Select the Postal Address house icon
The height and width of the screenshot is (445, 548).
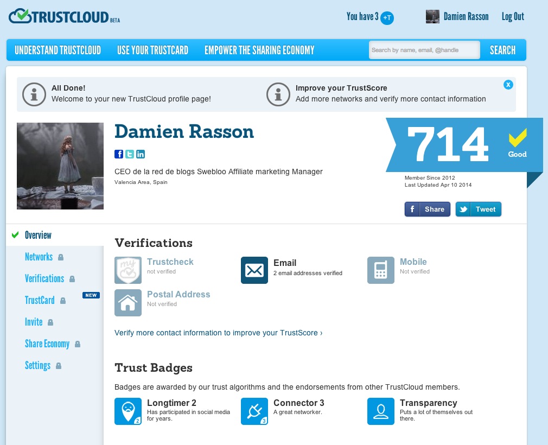[128, 303]
